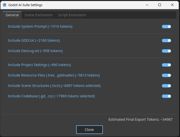Click the Close button
Viewport: 180px width, 137px height.
click(89, 130)
